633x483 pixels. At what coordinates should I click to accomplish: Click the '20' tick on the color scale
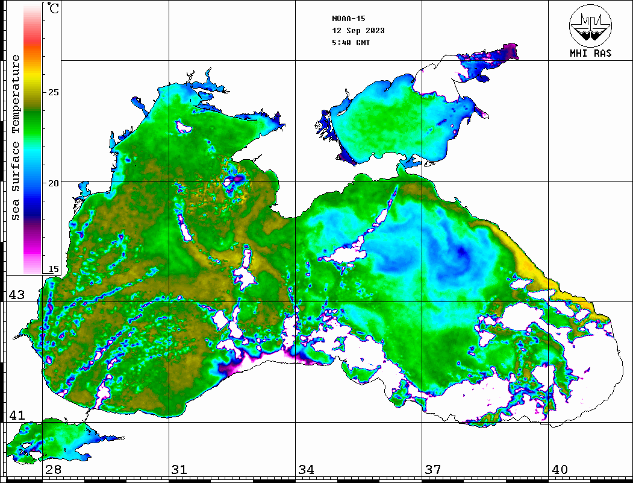[53, 183]
